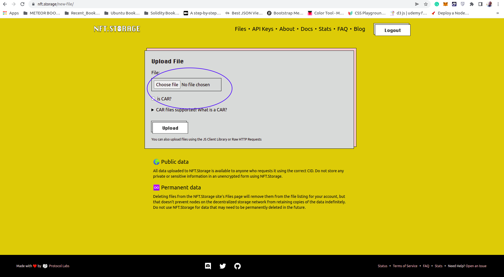Click the share page icon in address bar

click(x=417, y=4)
